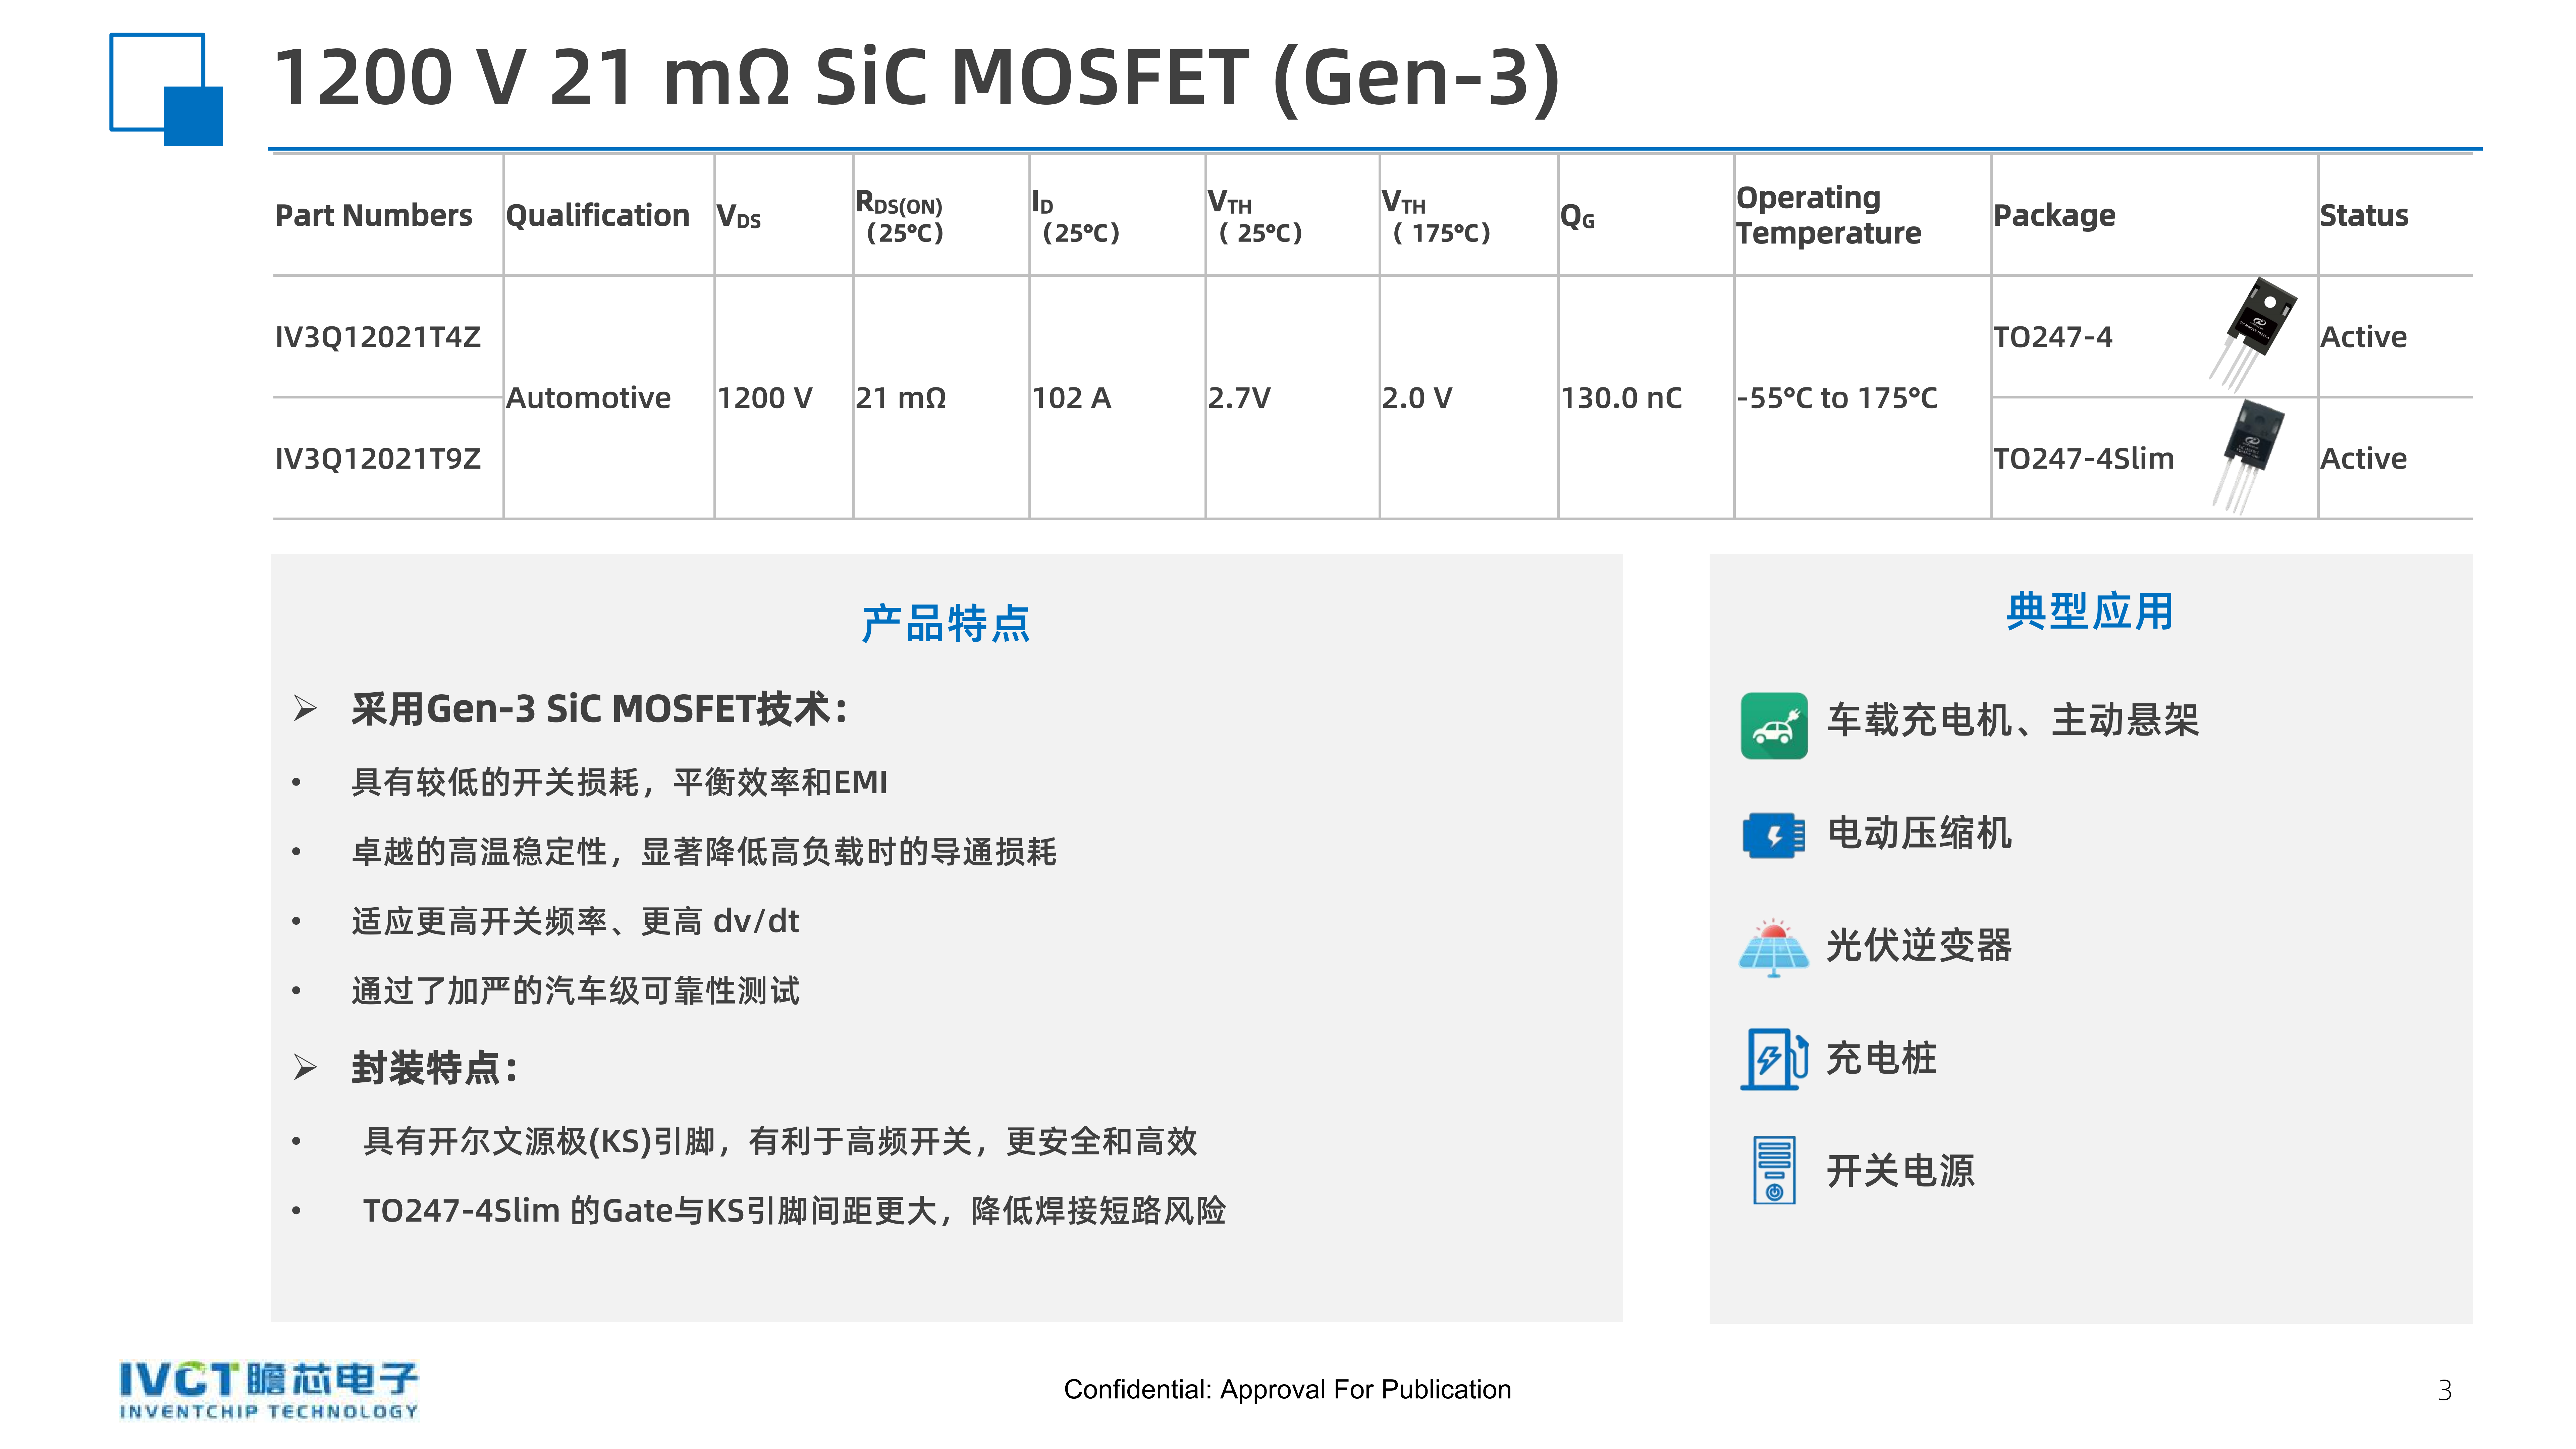
Task: Select part number IV3Q12021T4Z
Action: click(378, 337)
